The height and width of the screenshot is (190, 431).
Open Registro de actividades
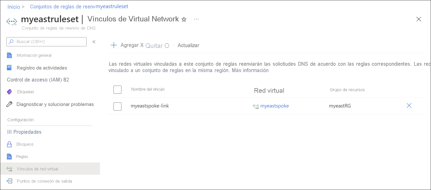click(x=42, y=68)
